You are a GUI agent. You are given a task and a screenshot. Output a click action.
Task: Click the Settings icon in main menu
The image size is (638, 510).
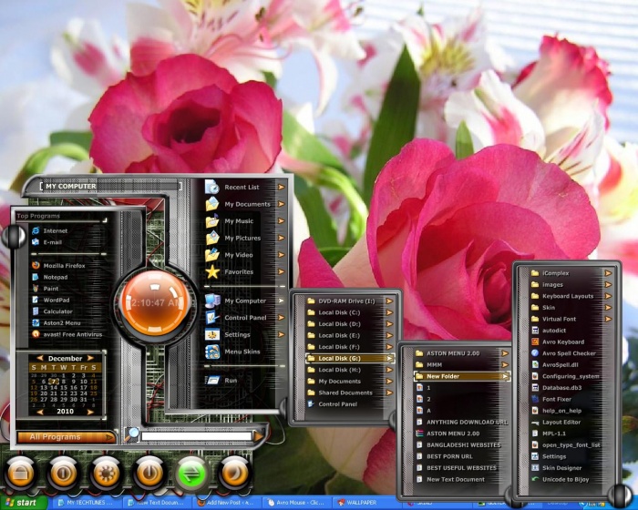point(212,335)
